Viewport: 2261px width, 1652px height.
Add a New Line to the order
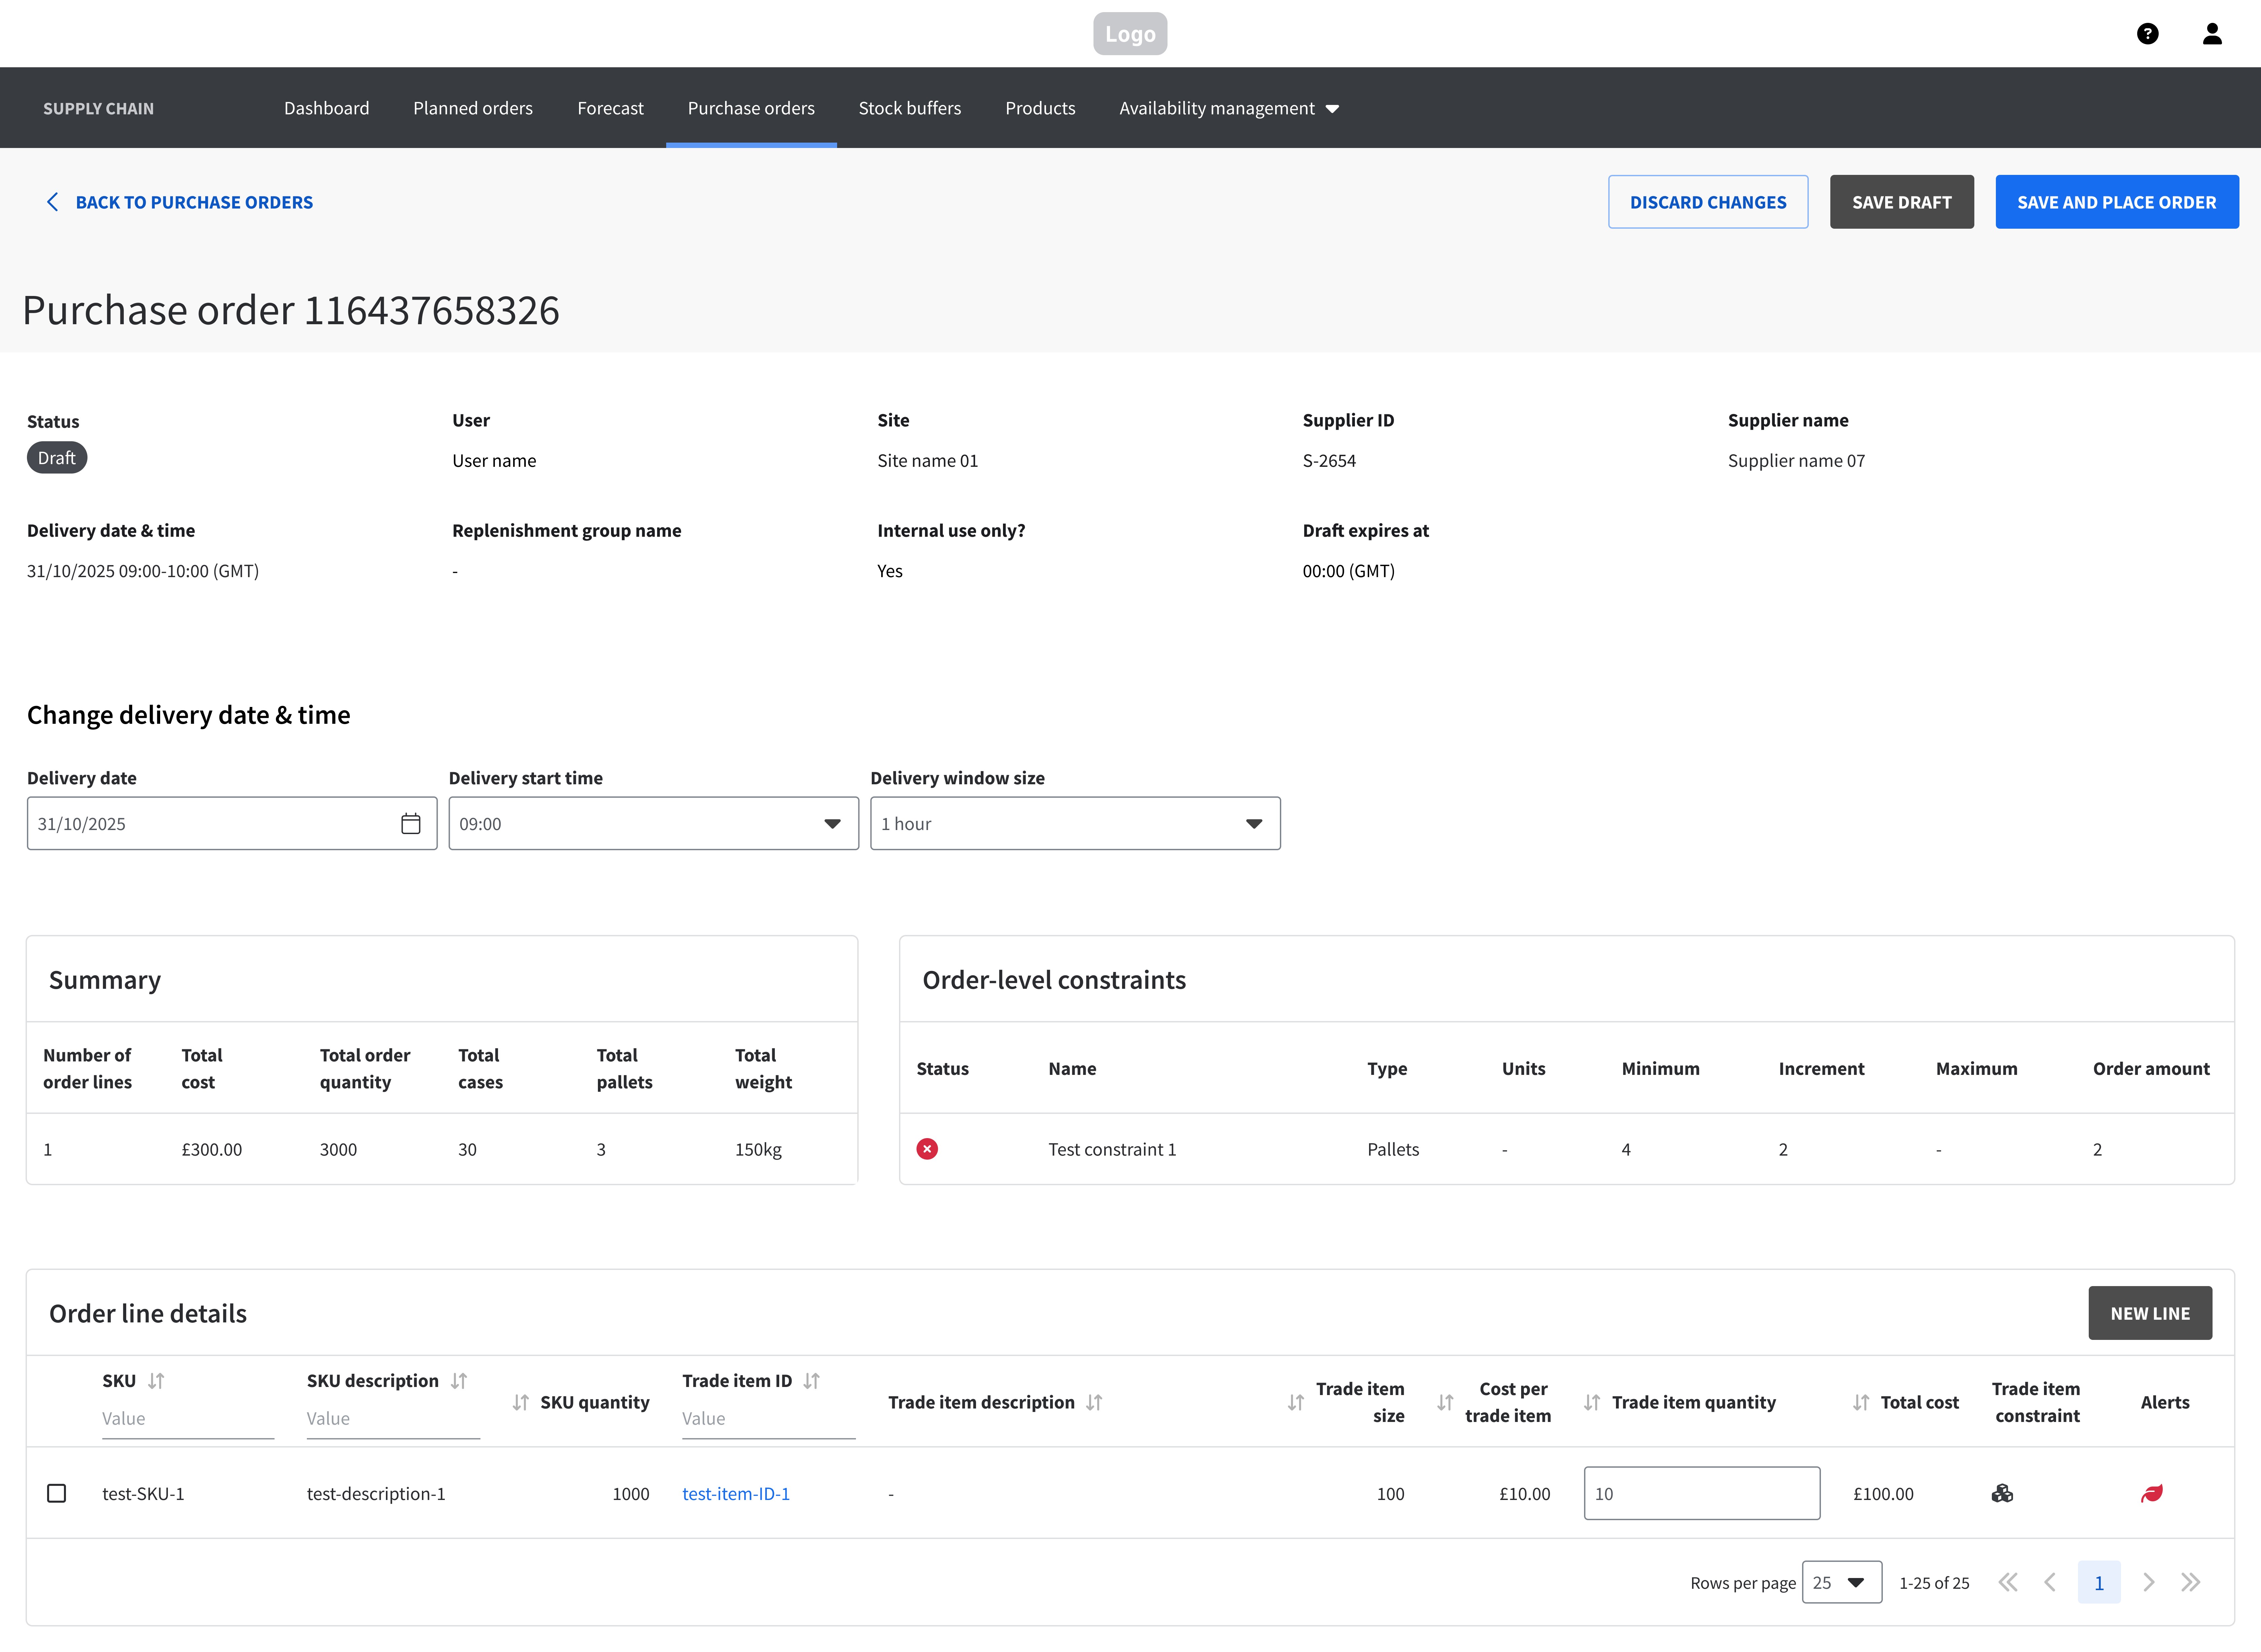(2150, 1313)
